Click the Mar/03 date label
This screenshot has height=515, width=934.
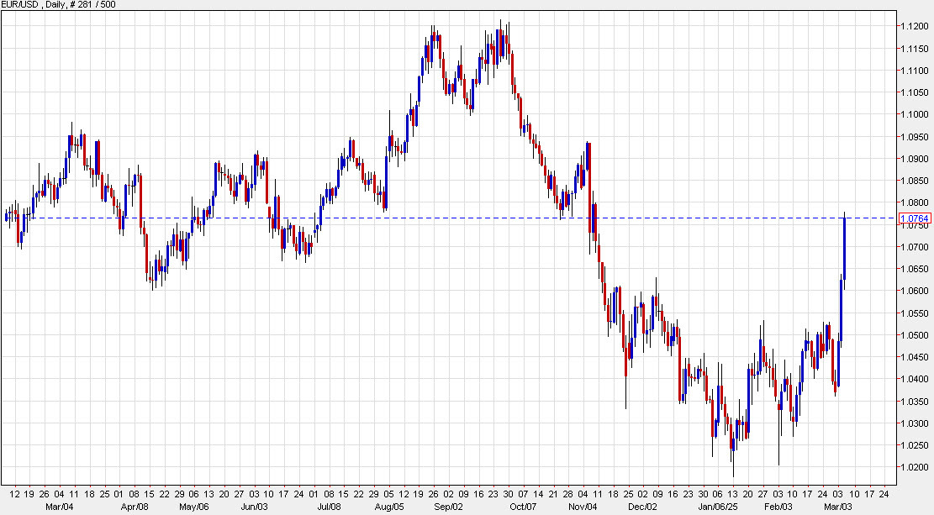838,507
